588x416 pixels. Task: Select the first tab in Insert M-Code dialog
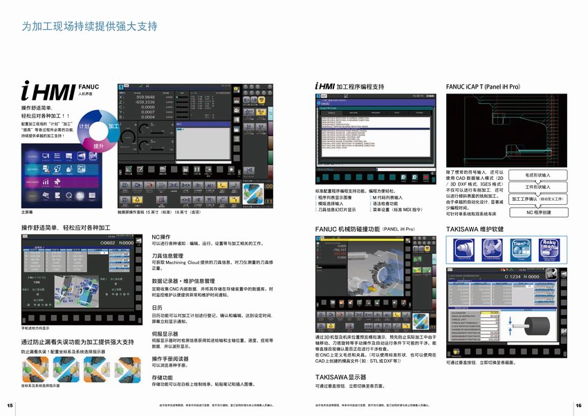[x=333, y=111]
